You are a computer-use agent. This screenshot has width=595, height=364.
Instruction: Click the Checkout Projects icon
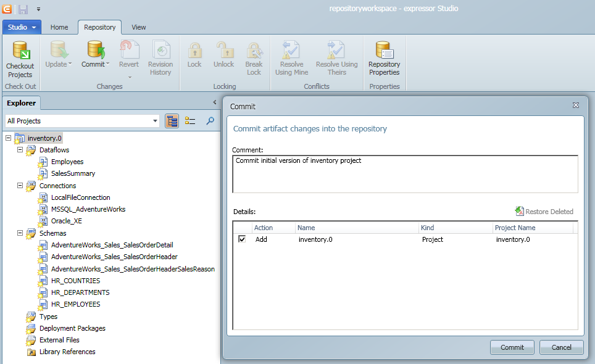pyautogui.click(x=20, y=51)
